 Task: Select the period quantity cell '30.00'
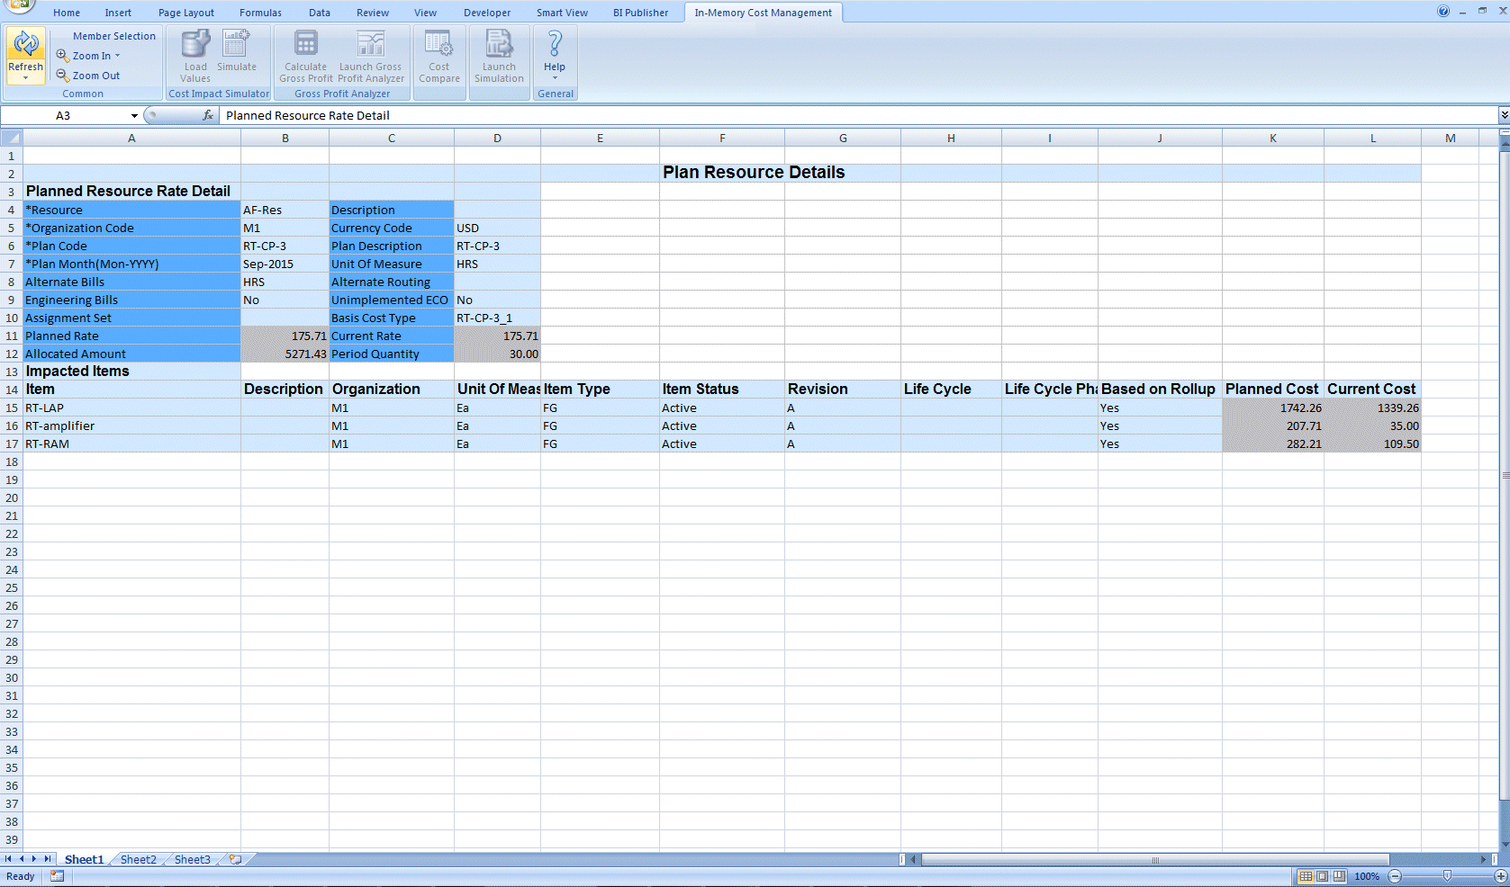coord(497,354)
